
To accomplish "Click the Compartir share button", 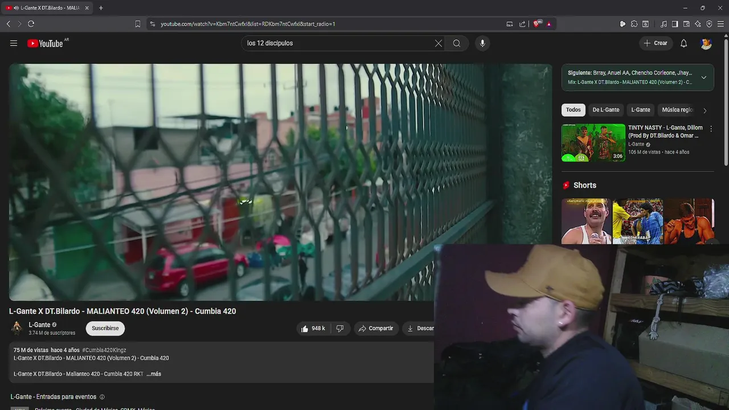I will (375, 329).
